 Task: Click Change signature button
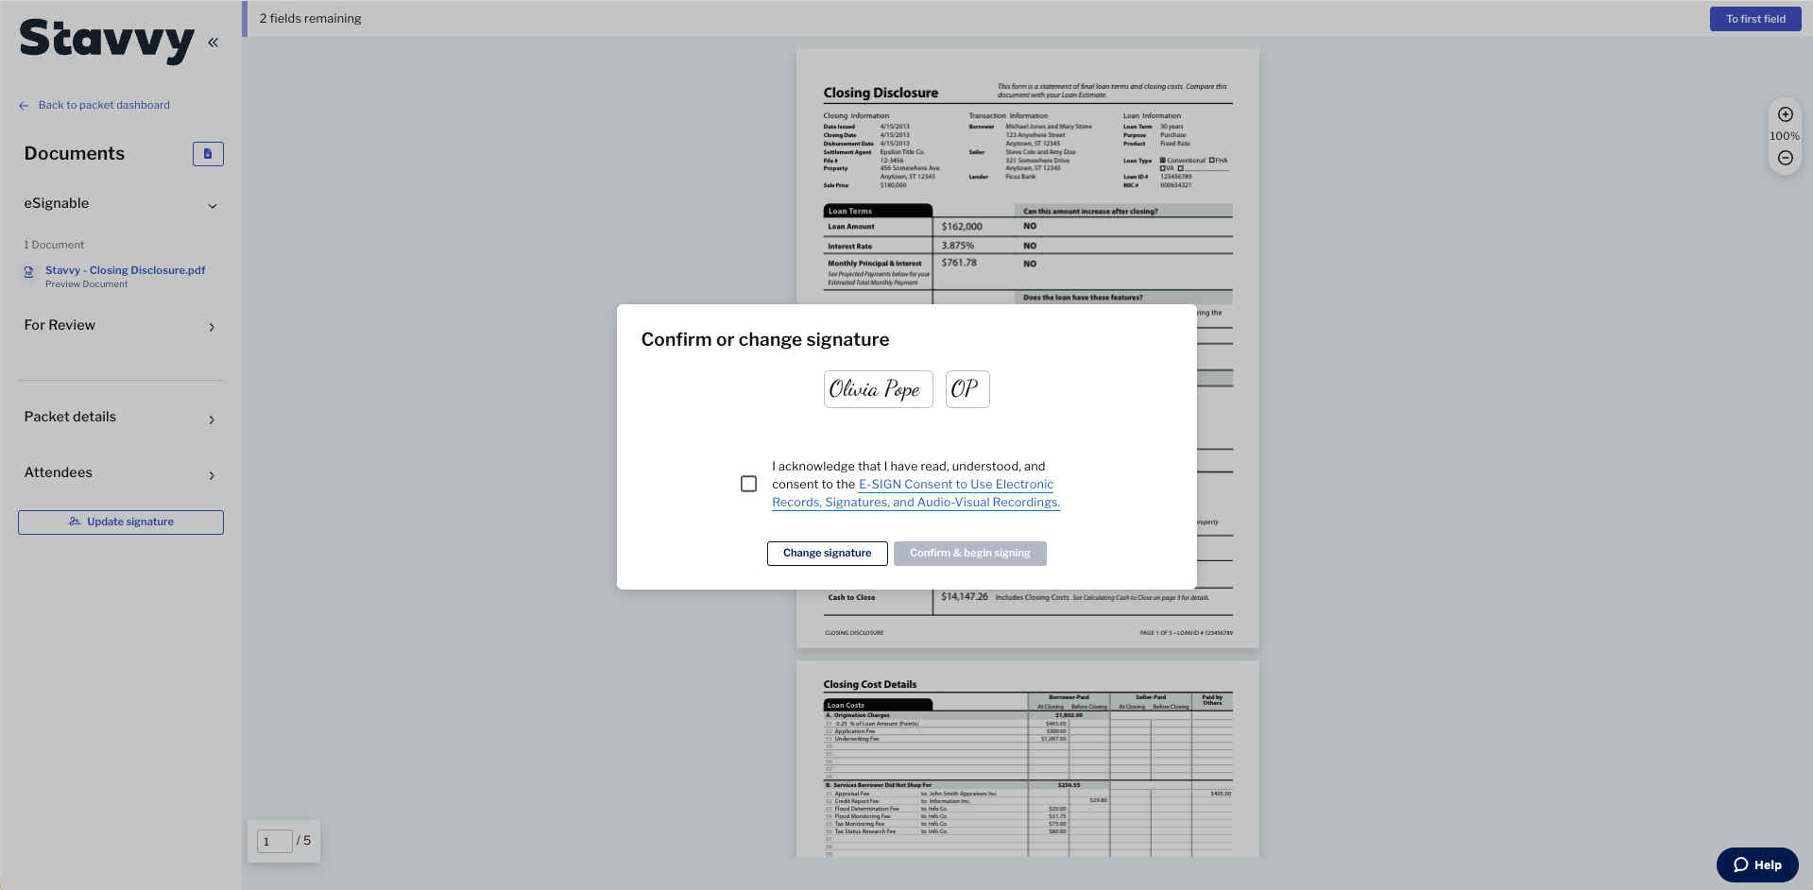tap(827, 554)
